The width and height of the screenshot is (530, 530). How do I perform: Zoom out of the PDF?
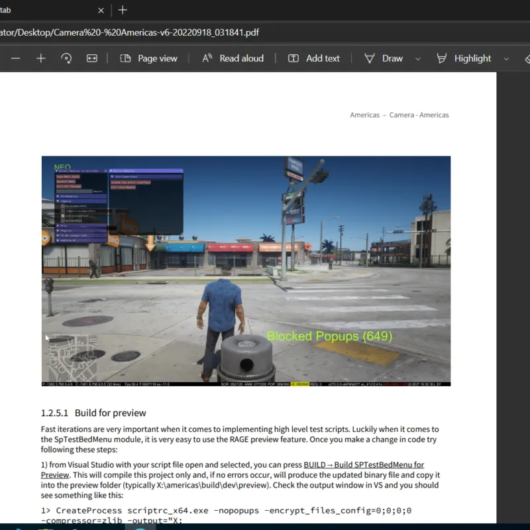(x=15, y=58)
